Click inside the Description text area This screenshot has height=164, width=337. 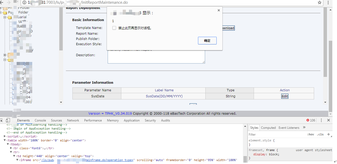(x=156, y=57)
